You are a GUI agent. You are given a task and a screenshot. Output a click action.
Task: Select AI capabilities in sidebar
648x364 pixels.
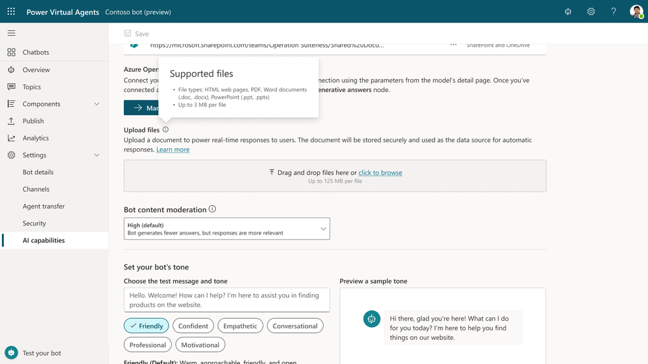[54, 240]
